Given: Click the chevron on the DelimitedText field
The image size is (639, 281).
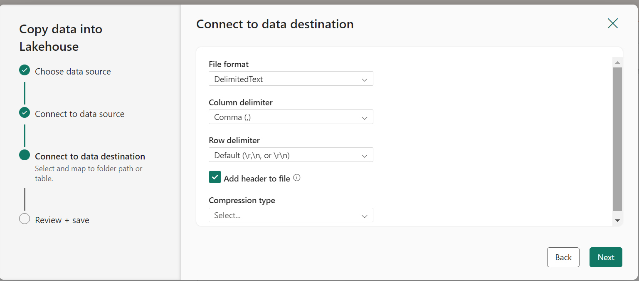Looking at the screenshot, I should coord(365,79).
